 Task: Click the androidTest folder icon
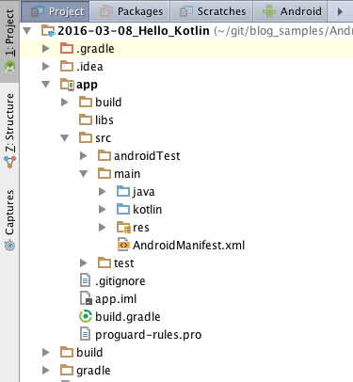click(104, 156)
